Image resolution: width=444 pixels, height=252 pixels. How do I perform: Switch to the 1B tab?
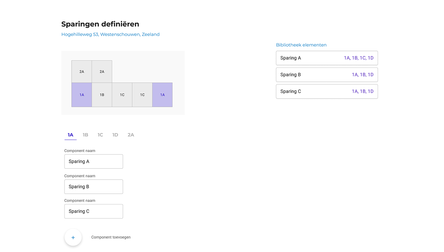coord(85,135)
